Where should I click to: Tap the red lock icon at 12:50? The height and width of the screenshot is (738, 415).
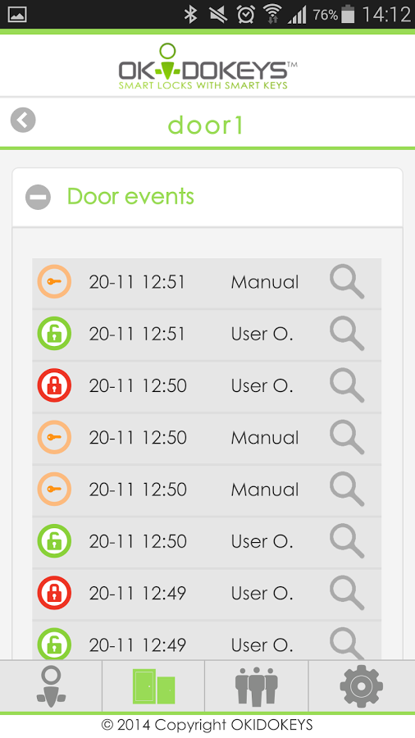[54, 385]
